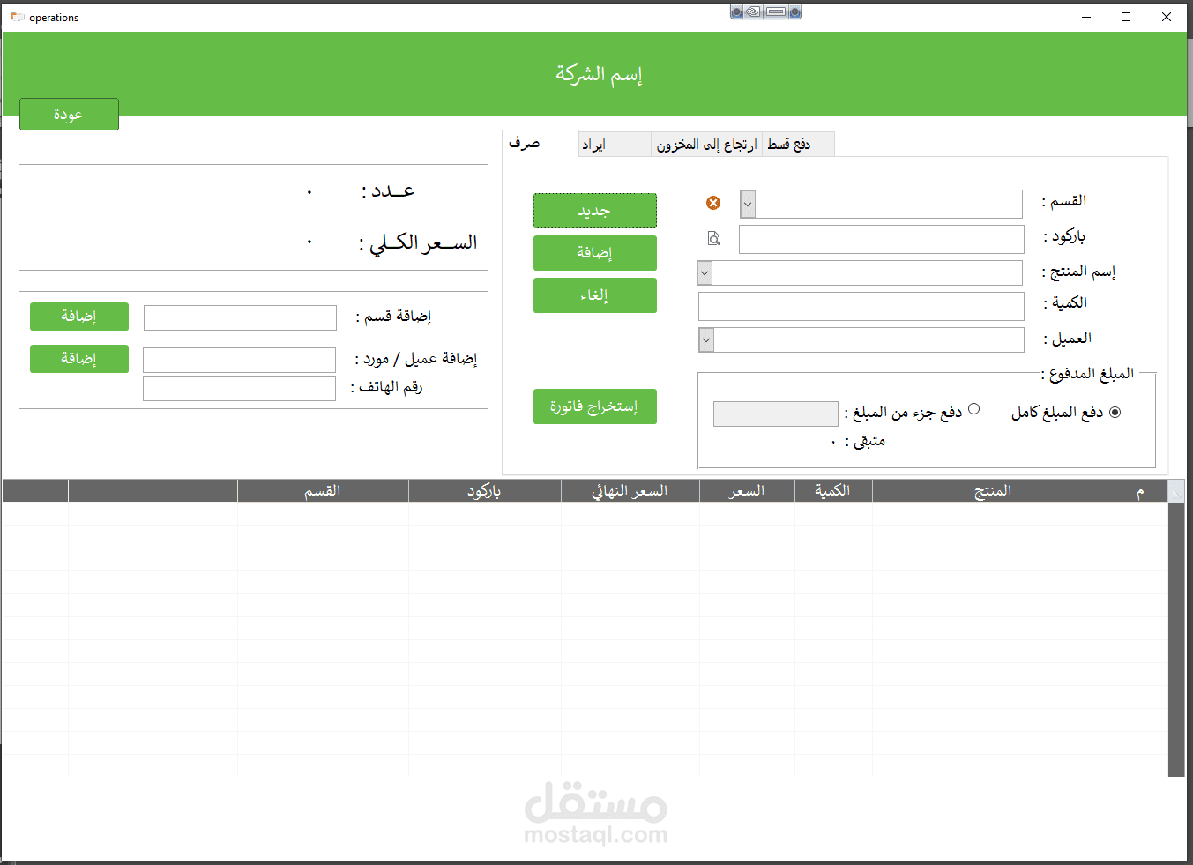Click the إسم المنتج combo box text area
Image resolution: width=1193 pixels, height=865 pixels.
(868, 272)
